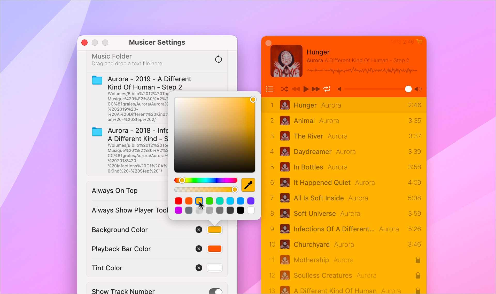Viewport: 496px width, 294px height.
Task: Click the hue slider bar
Action: 206,180
